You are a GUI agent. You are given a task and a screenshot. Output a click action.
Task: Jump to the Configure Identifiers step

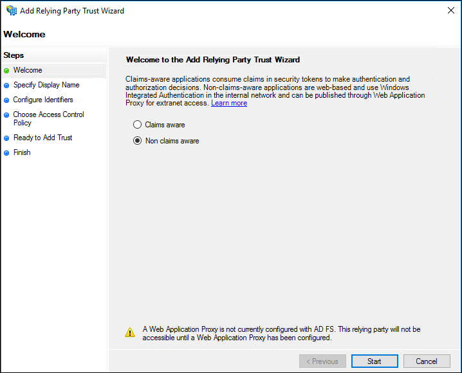[x=43, y=100]
